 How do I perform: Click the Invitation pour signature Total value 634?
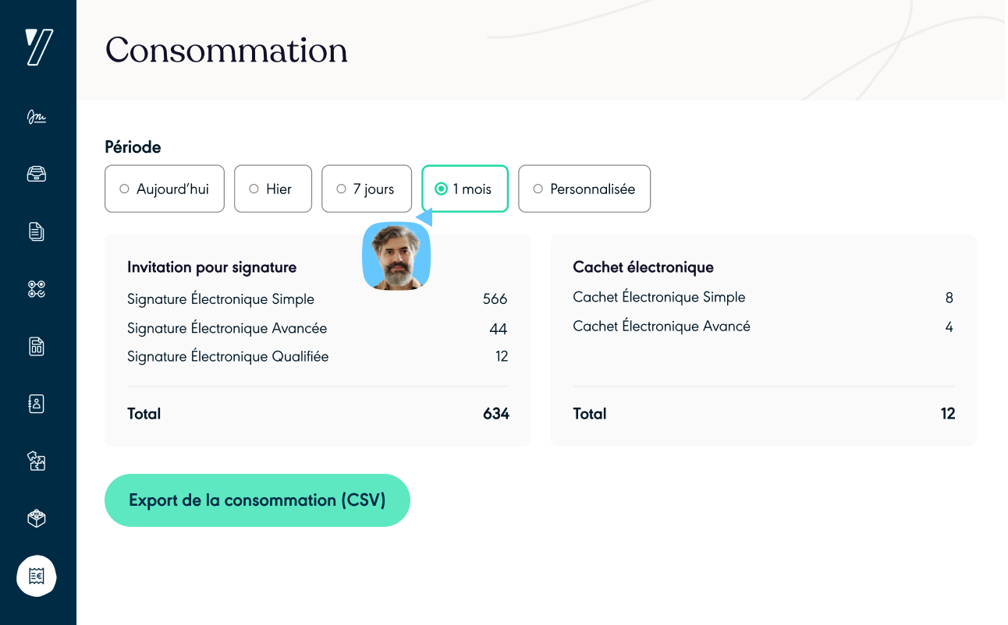[x=495, y=414]
